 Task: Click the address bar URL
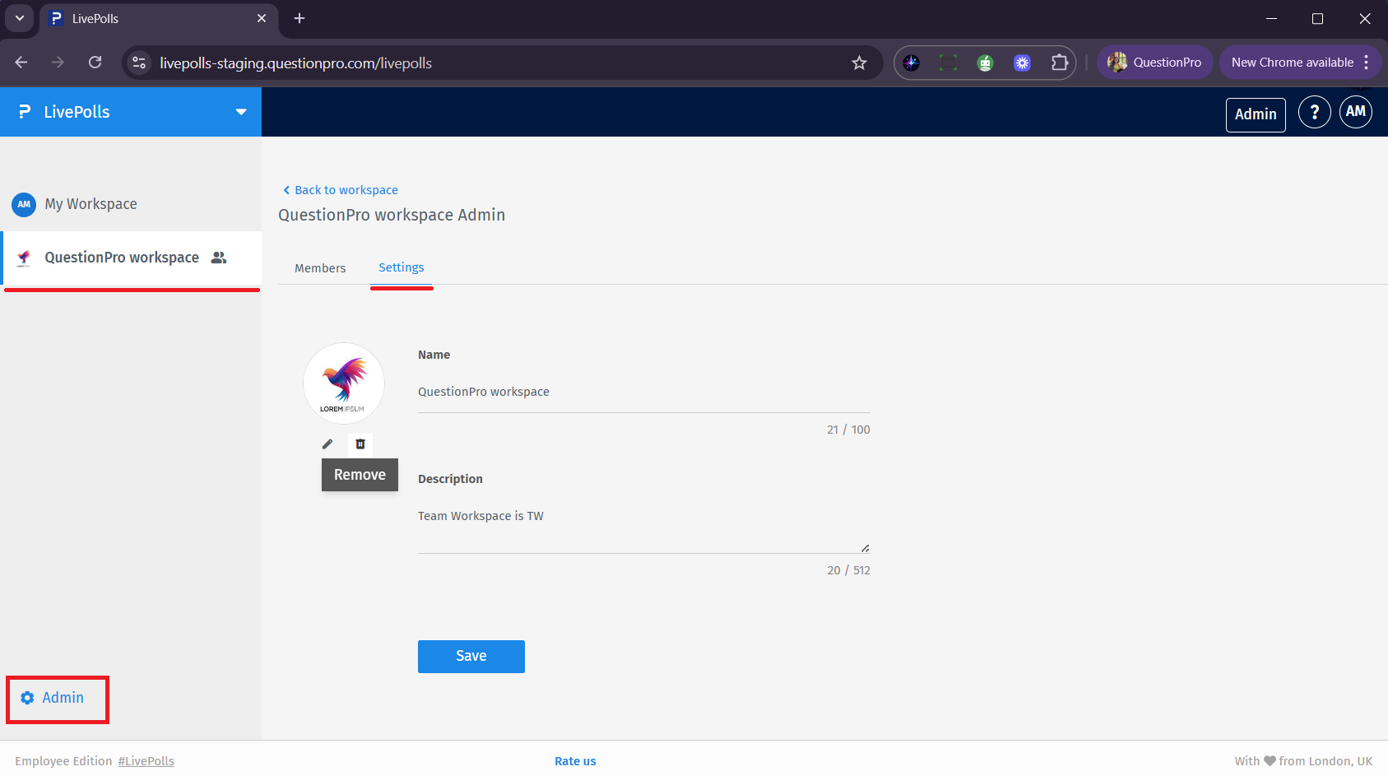tap(295, 63)
